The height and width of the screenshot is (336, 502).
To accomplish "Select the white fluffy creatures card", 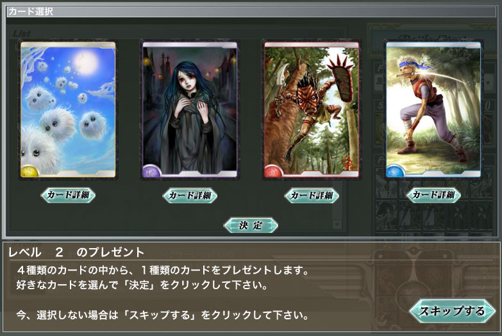I will (x=68, y=110).
